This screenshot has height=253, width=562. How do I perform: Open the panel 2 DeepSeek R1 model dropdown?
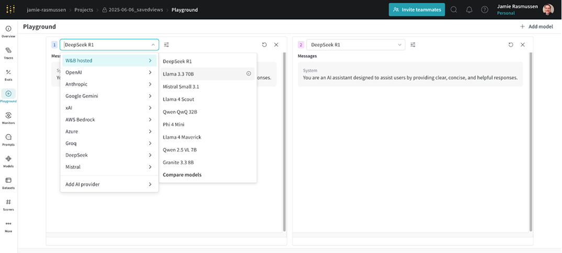[x=355, y=45]
